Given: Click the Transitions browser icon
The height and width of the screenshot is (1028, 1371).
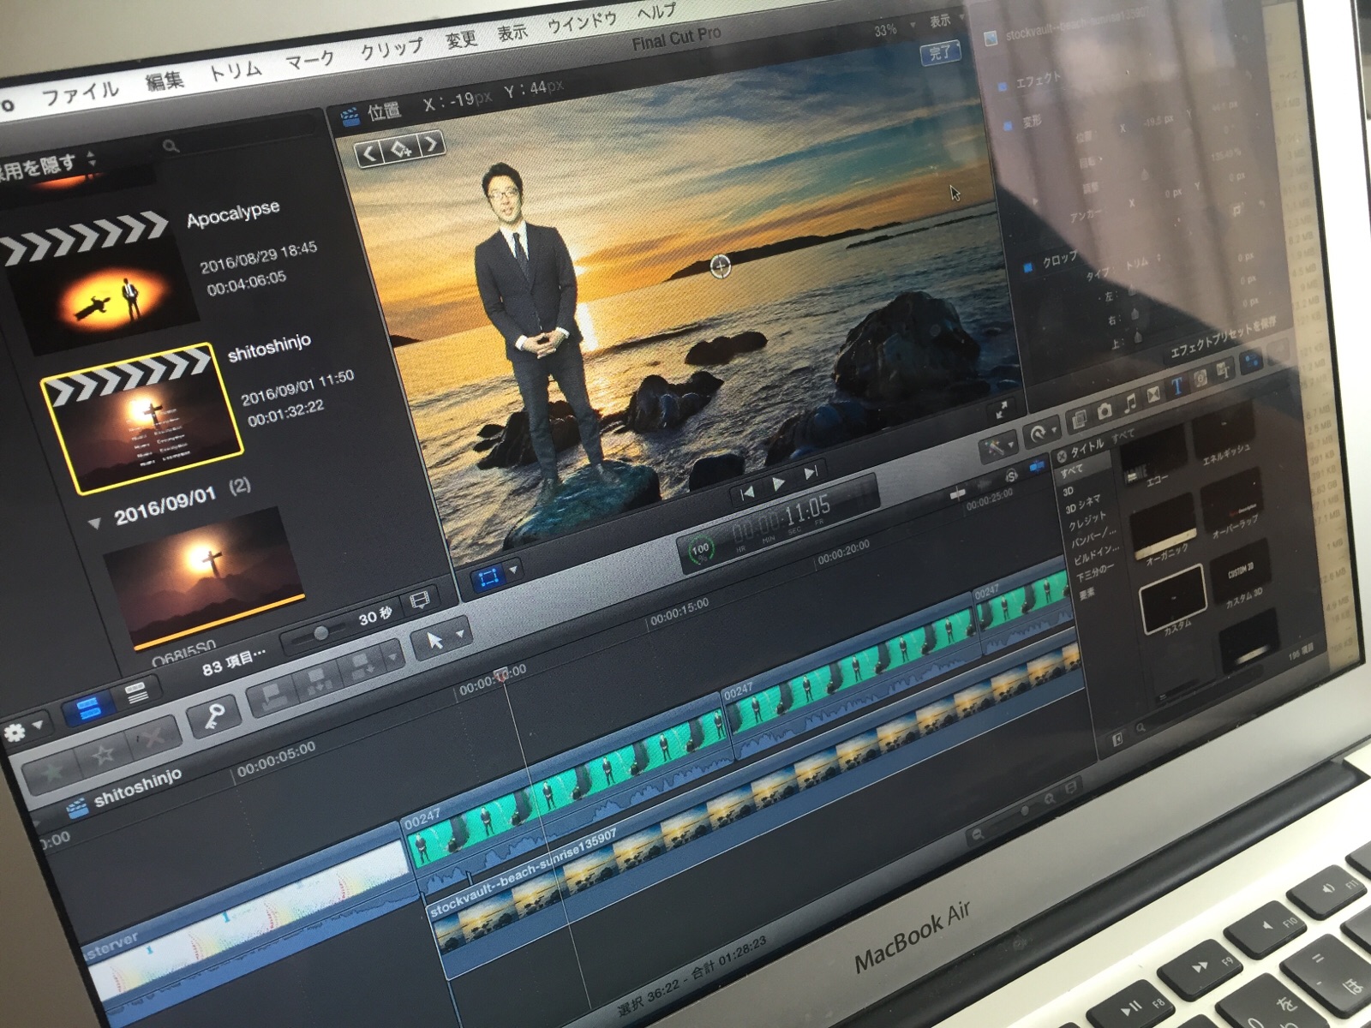Looking at the screenshot, I should coord(1152,394).
